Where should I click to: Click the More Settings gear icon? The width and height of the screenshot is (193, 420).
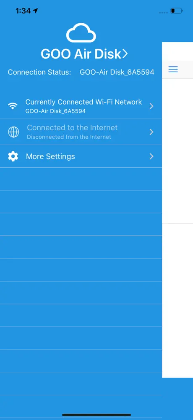pos(13,156)
